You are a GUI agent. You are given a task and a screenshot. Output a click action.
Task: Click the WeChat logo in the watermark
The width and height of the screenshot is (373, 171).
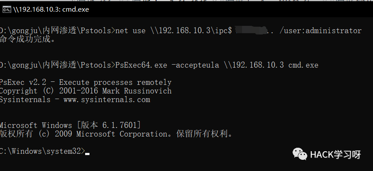300,154
